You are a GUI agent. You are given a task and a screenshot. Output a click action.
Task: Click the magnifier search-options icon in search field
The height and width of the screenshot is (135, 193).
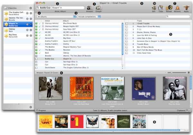[x=38, y=7]
